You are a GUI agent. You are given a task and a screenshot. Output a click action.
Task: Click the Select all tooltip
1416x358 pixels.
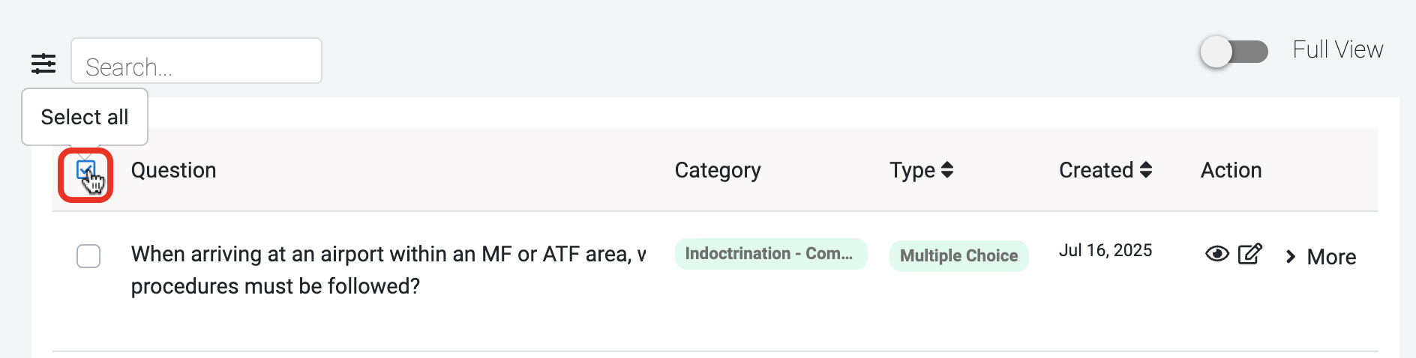click(85, 117)
